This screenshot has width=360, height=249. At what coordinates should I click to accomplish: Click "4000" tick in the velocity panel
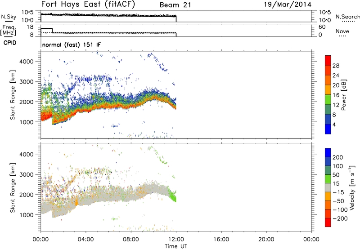click(26, 154)
